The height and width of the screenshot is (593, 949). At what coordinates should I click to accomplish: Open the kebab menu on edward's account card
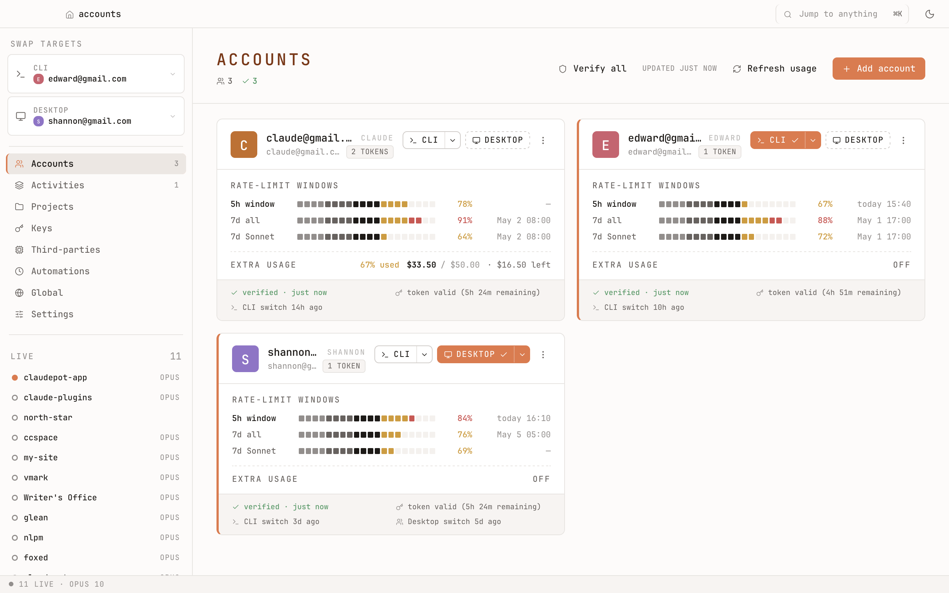pos(903,140)
